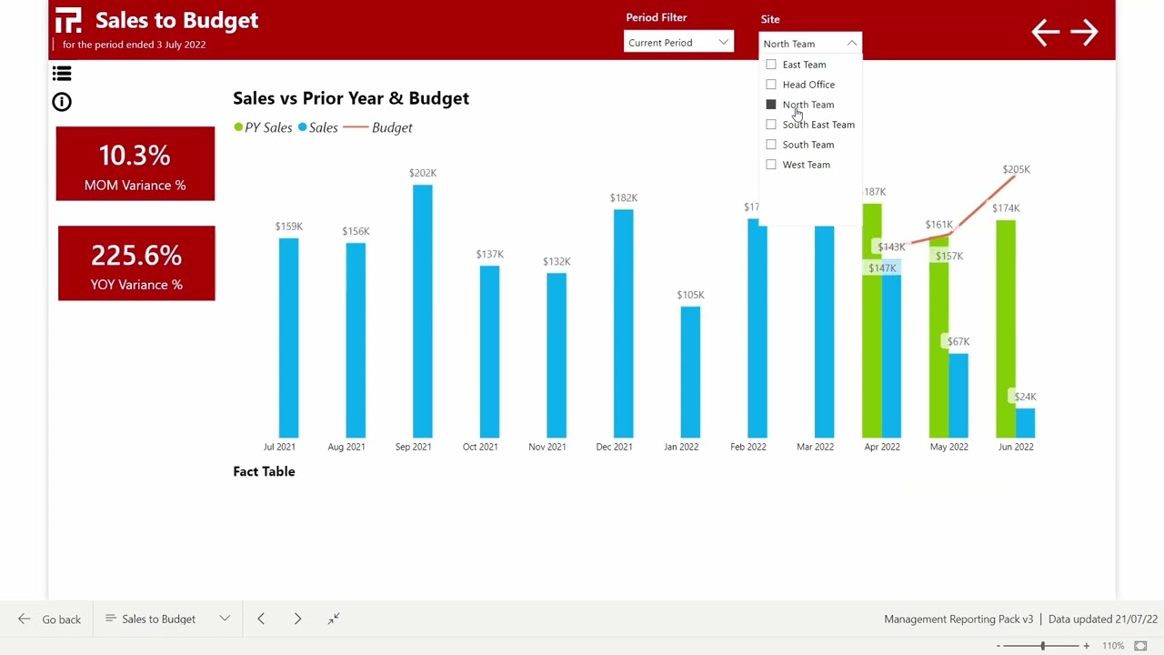Click the Jun 2022 green PY Sales bar
This screenshot has height=655, width=1164.
click(x=1006, y=329)
